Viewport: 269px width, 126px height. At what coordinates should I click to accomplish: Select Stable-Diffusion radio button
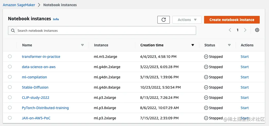pyautogui.click(x=10, y=87)
